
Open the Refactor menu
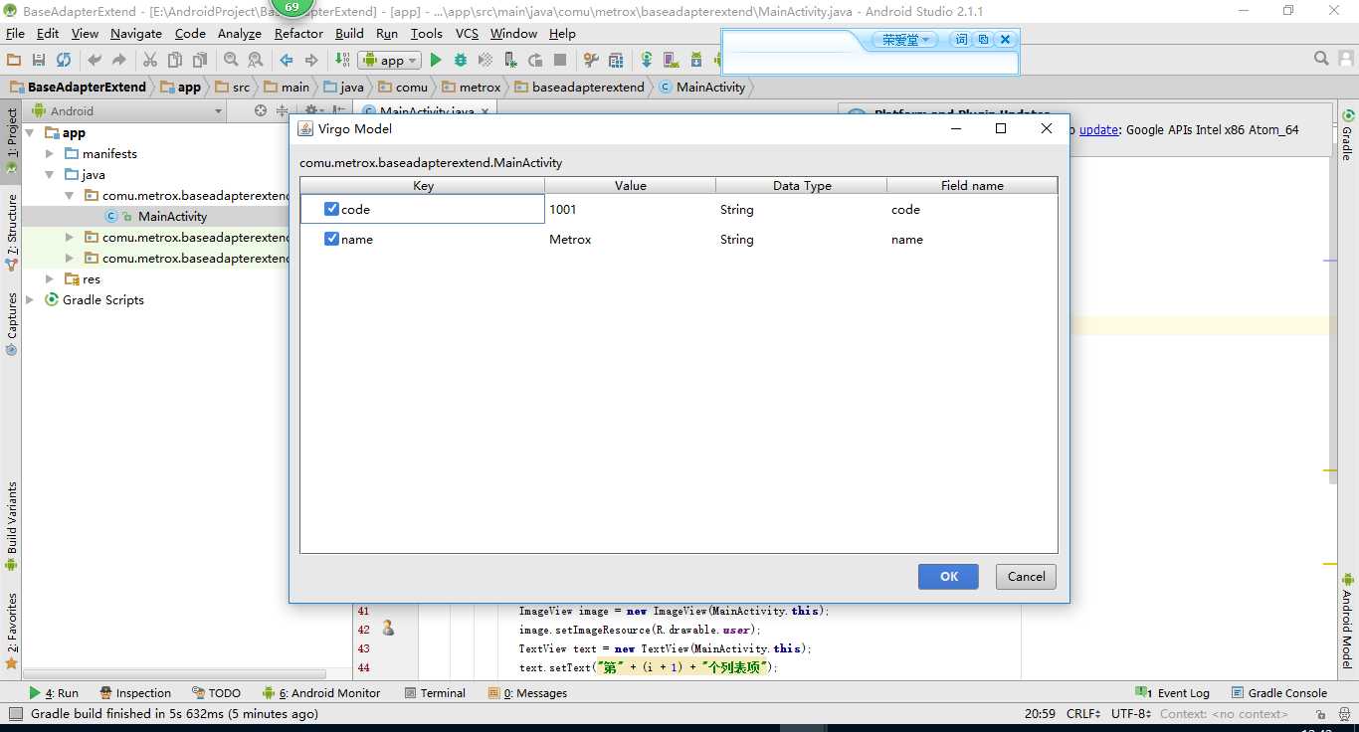(298, 33)
